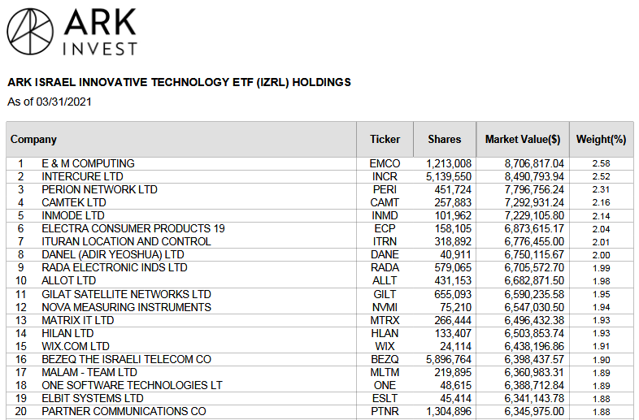
Task: Click the GILT ticker cell
Action: [x=385, y=294]
